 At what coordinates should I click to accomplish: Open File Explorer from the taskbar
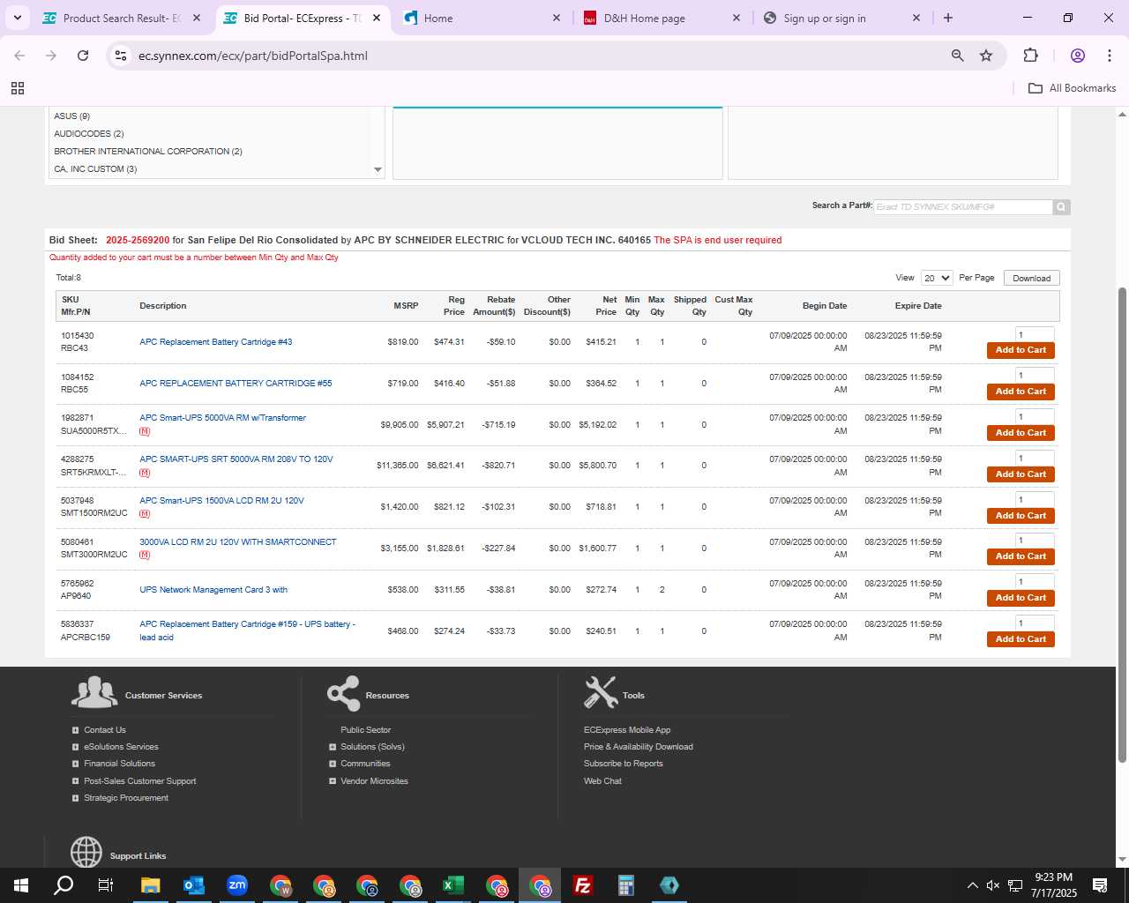point(150,885)
